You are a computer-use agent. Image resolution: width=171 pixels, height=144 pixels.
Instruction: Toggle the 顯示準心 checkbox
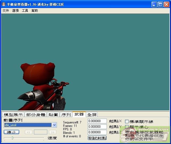point(127,127)
